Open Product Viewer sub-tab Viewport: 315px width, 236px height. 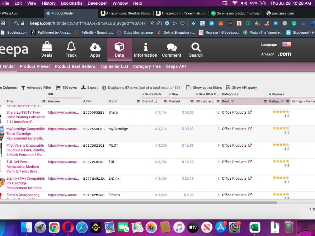[x=35, y=66]
